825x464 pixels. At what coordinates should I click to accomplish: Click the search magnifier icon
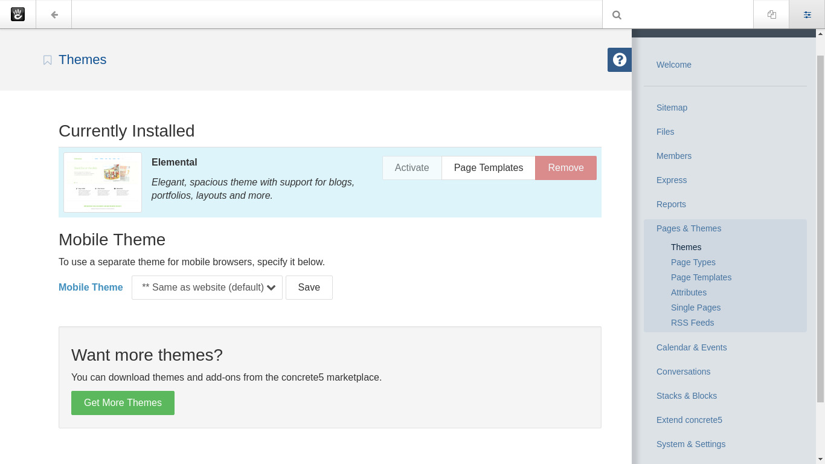pos(617,15)
